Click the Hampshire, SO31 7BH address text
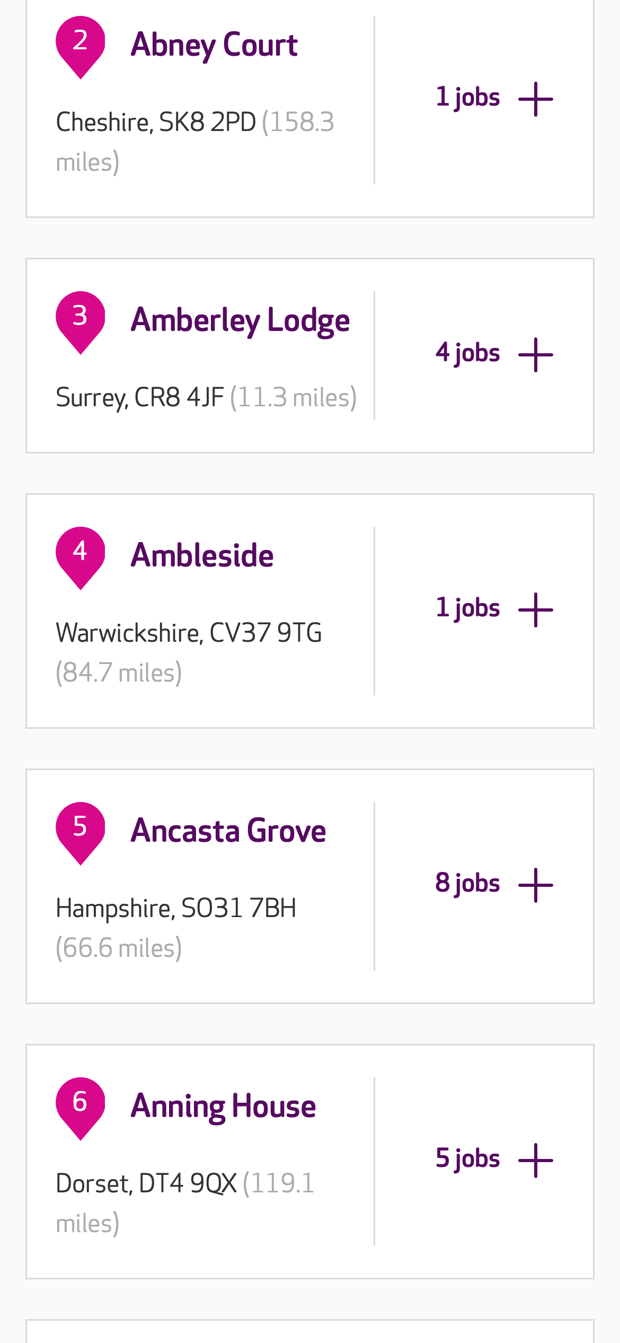The height and width of the screenshot is (1343, 620). 176,908
